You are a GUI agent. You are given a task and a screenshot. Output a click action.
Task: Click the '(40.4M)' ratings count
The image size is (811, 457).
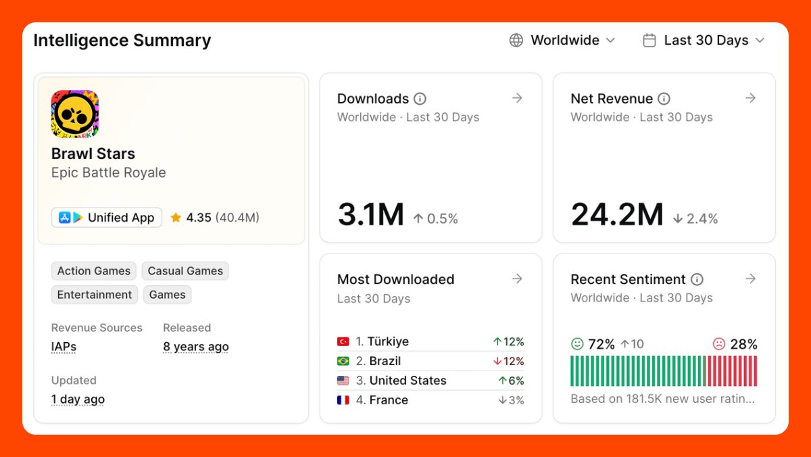coord(237,218)
